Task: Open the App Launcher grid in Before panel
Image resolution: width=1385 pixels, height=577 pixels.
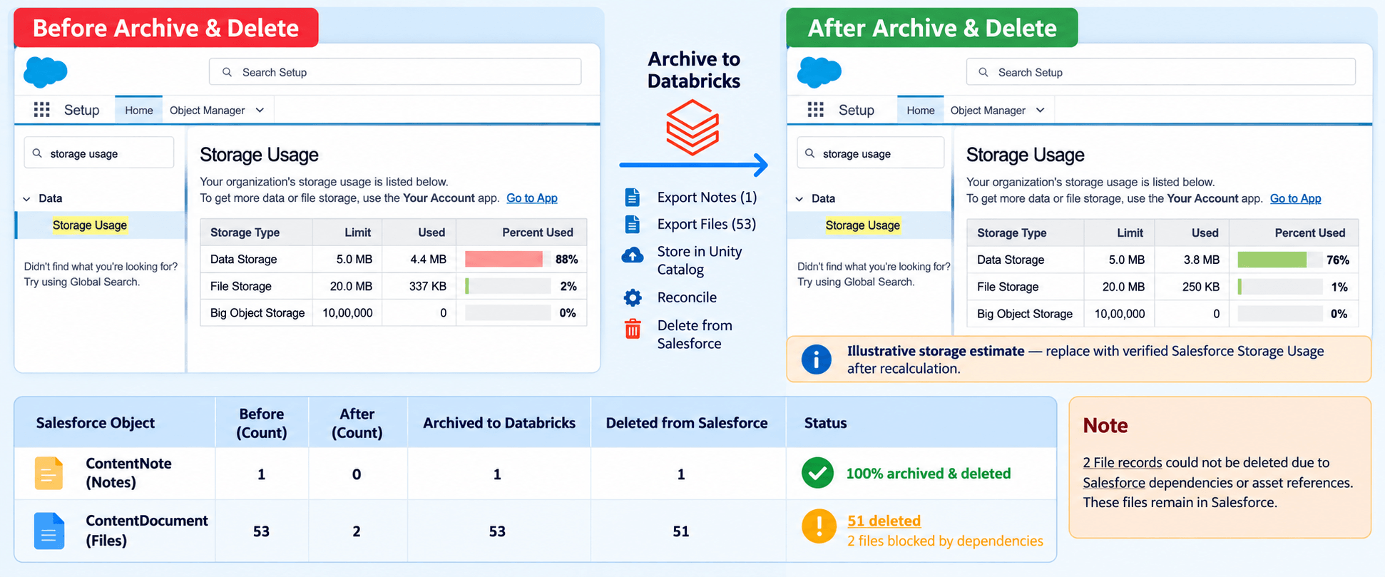Action: (42, 110)
